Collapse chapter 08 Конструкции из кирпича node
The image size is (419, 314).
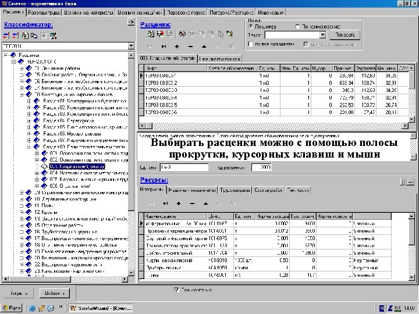point(22,95)
